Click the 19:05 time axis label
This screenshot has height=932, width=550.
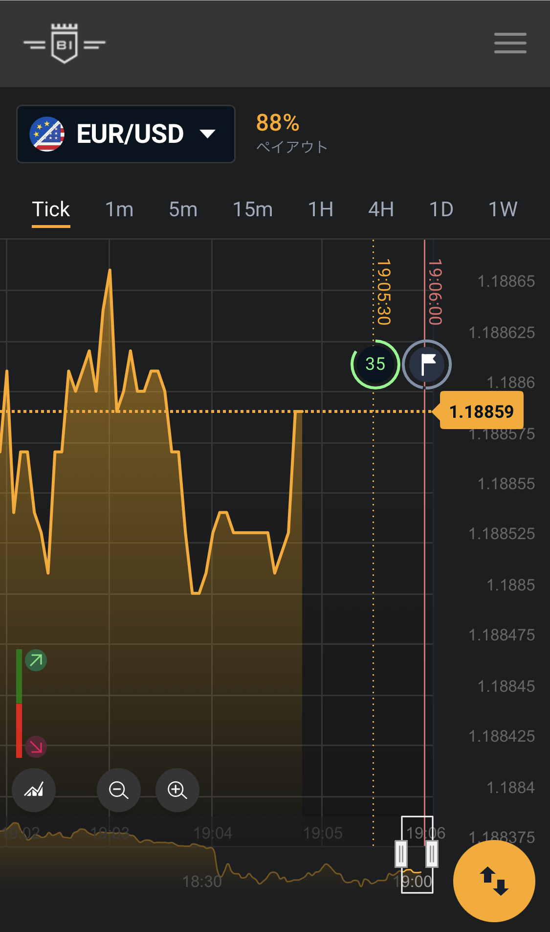323,833
